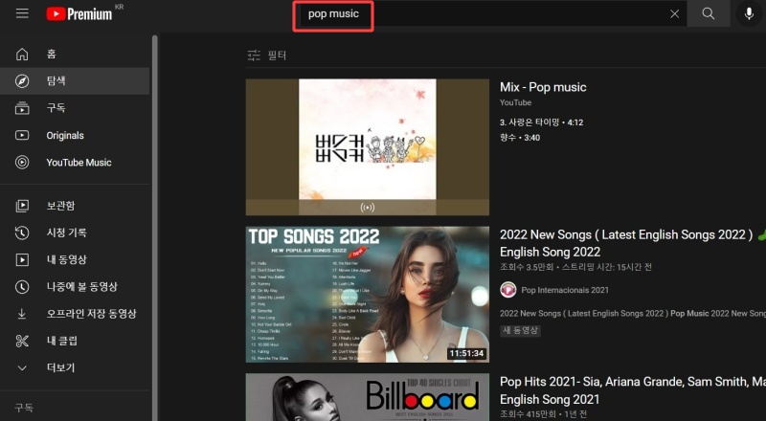766x421 pixels.
Task: Run search with magnifier button
Action: coord(709,13)
